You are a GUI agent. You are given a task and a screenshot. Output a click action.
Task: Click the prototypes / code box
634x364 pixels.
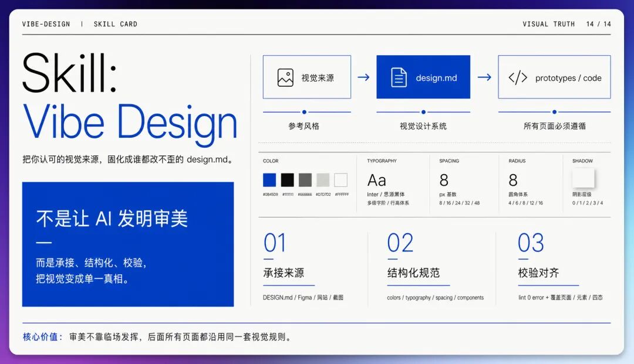coord(554,77)
